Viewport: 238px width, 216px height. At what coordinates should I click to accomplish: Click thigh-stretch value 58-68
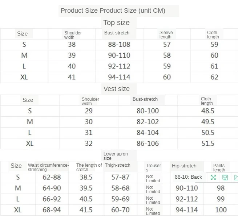coord(120,188)
